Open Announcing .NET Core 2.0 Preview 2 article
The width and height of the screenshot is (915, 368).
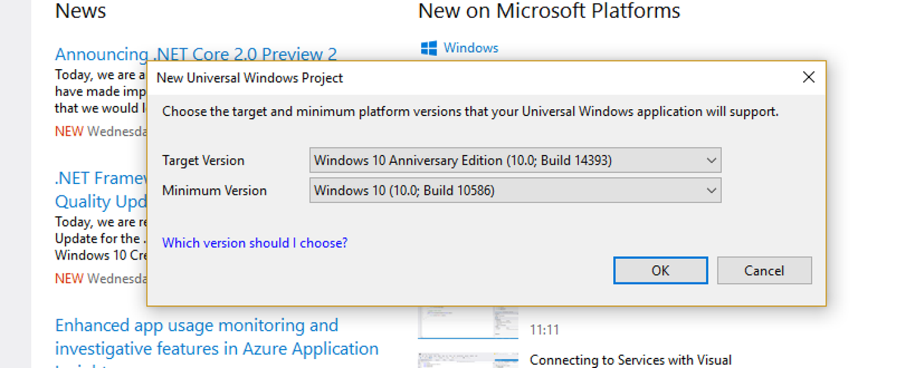tap(196, 54)
